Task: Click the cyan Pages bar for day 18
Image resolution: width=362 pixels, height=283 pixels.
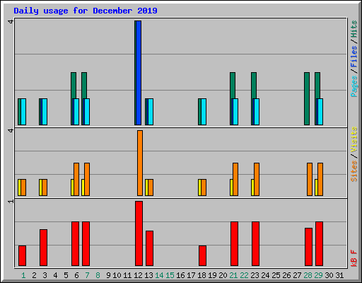Action: (204, 112)
